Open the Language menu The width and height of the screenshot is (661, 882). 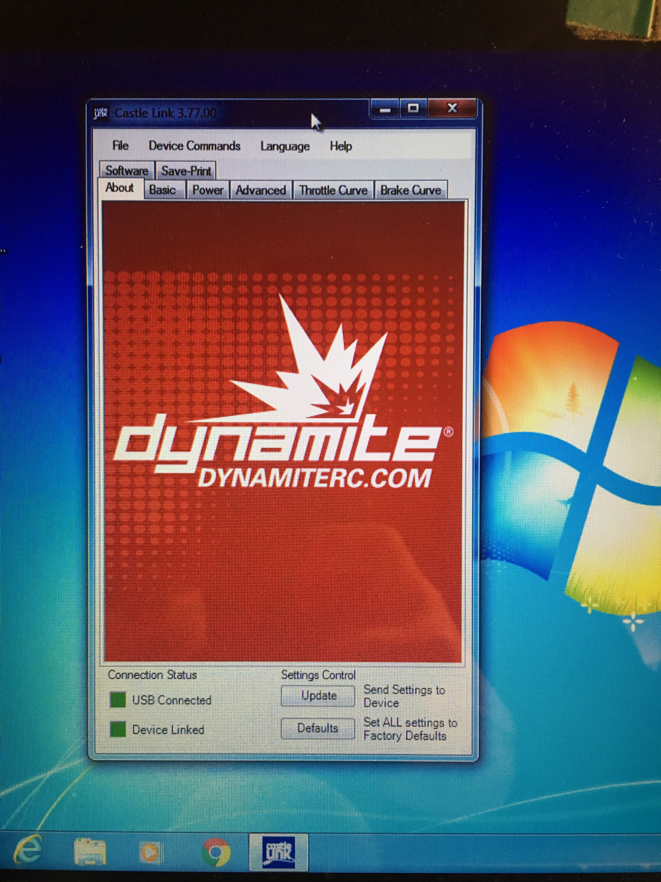point(285,147)
